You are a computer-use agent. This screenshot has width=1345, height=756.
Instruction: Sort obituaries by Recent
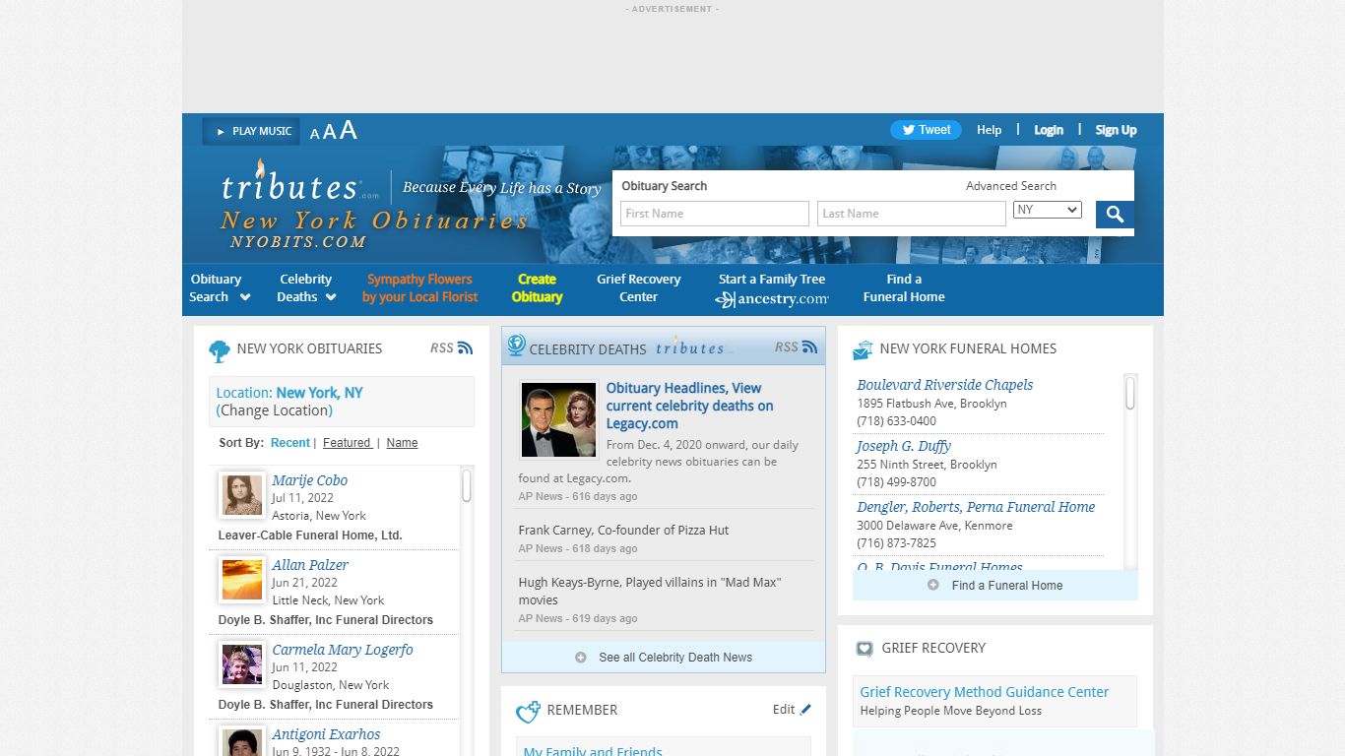coord(290,443)
